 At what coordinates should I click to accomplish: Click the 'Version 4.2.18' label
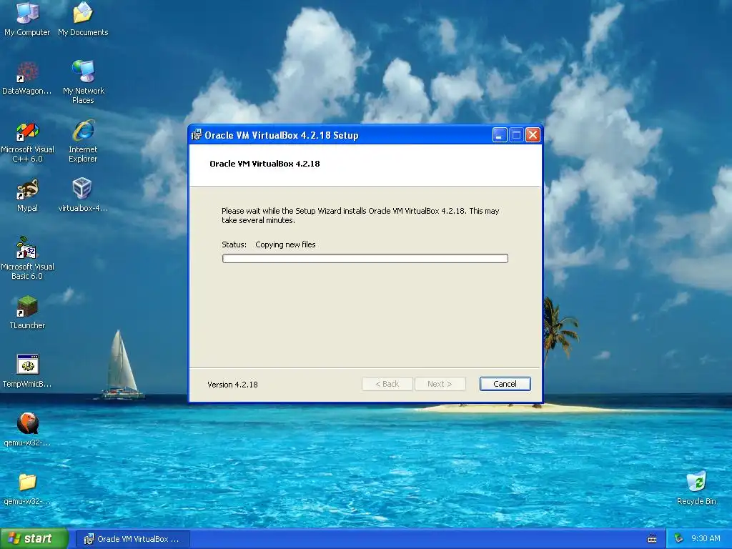[x=232, y=384]
